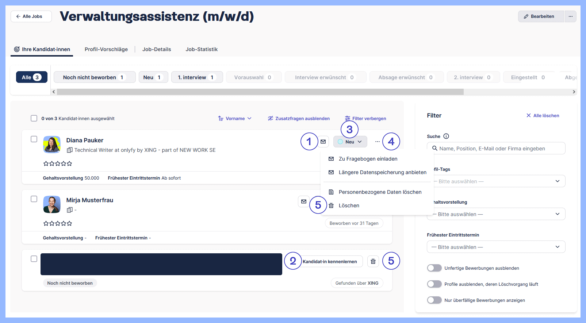Filter by Noch nicht beworben stage
This screenshot has height=323, width=586.
pyautogui.click(x=95, y=77)
